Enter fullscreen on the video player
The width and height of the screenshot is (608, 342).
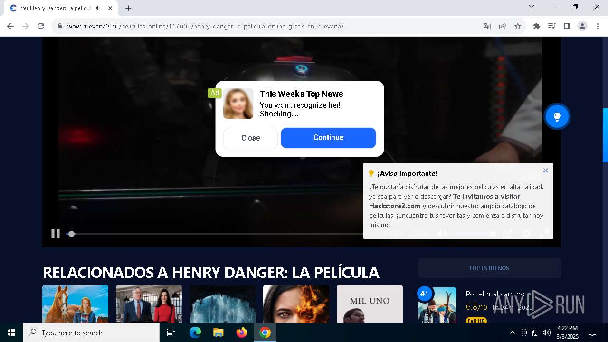click(x=544, y=234)
